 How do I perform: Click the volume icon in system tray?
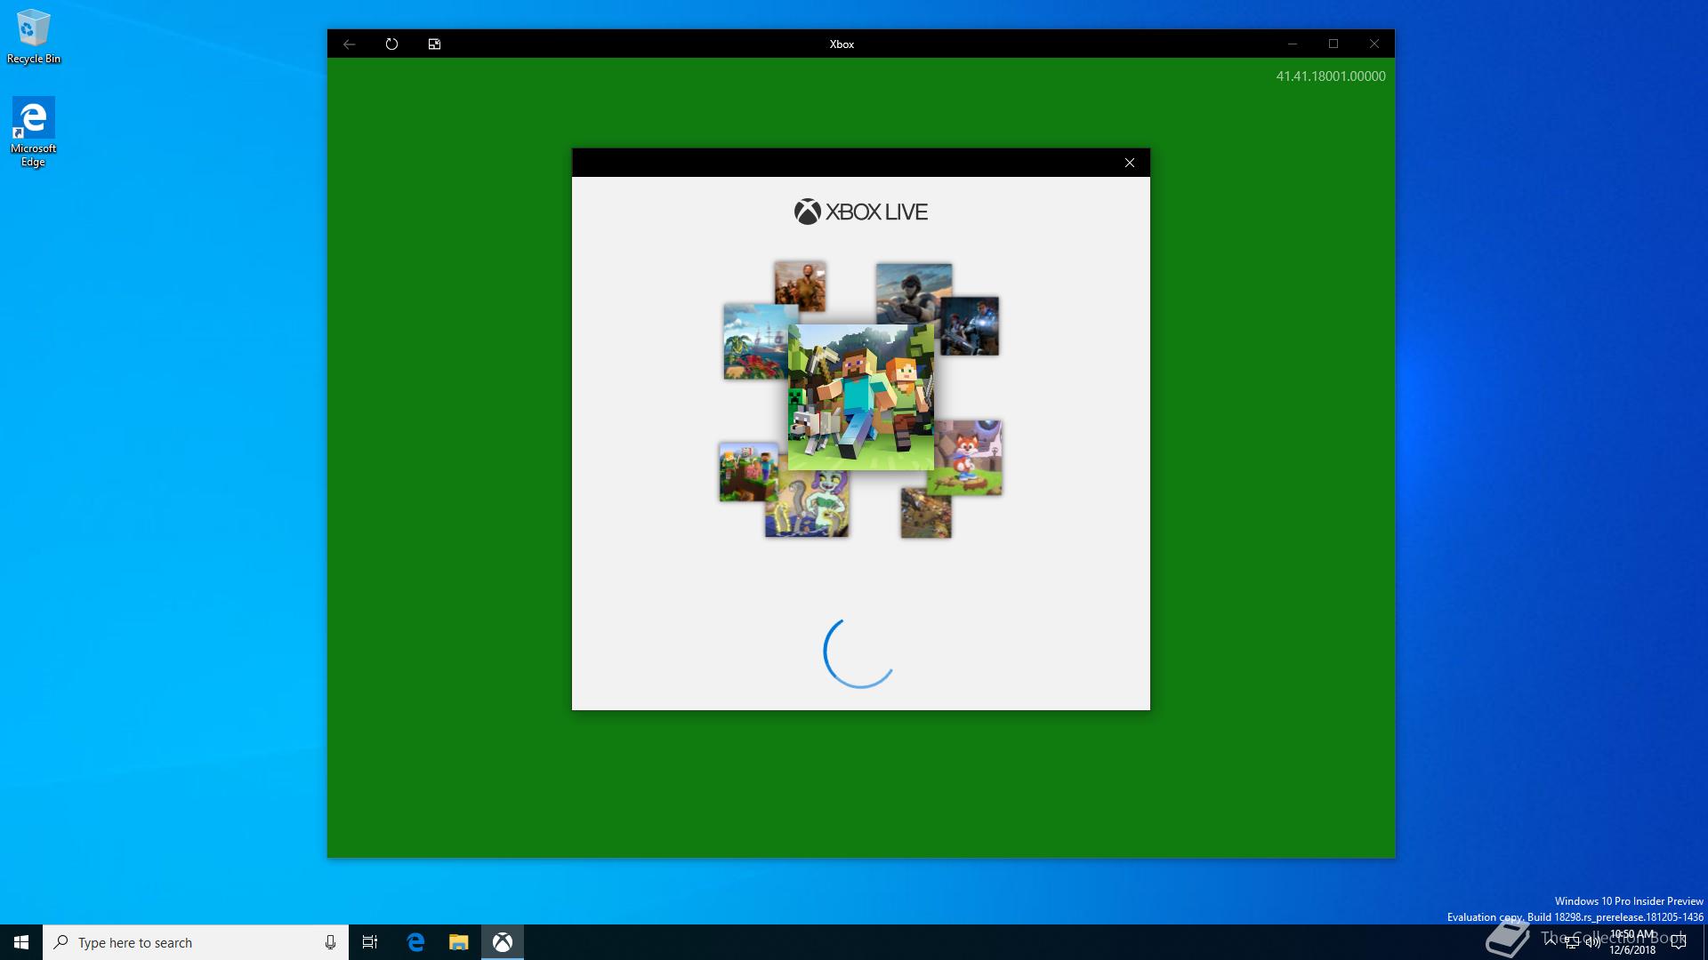[1592, 942]
